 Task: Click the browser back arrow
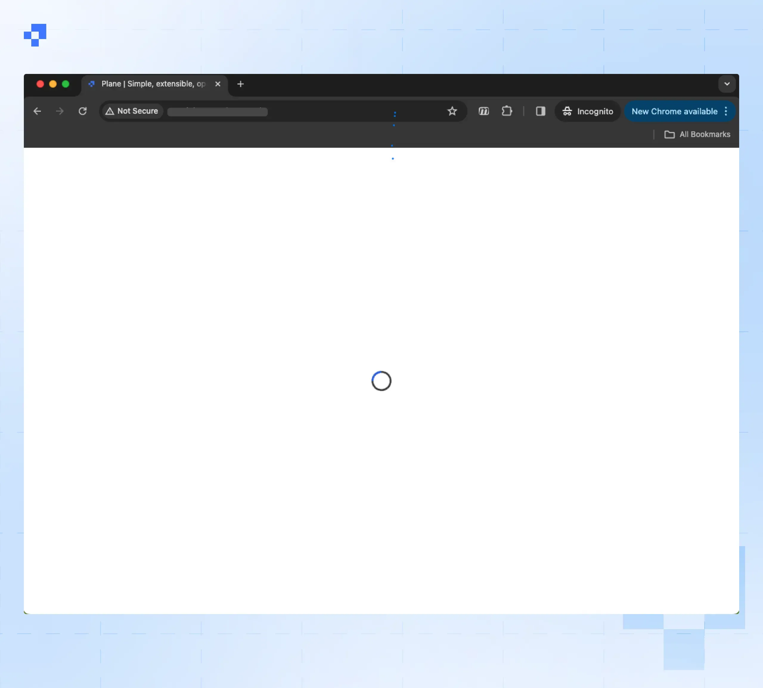click(37, 111)
